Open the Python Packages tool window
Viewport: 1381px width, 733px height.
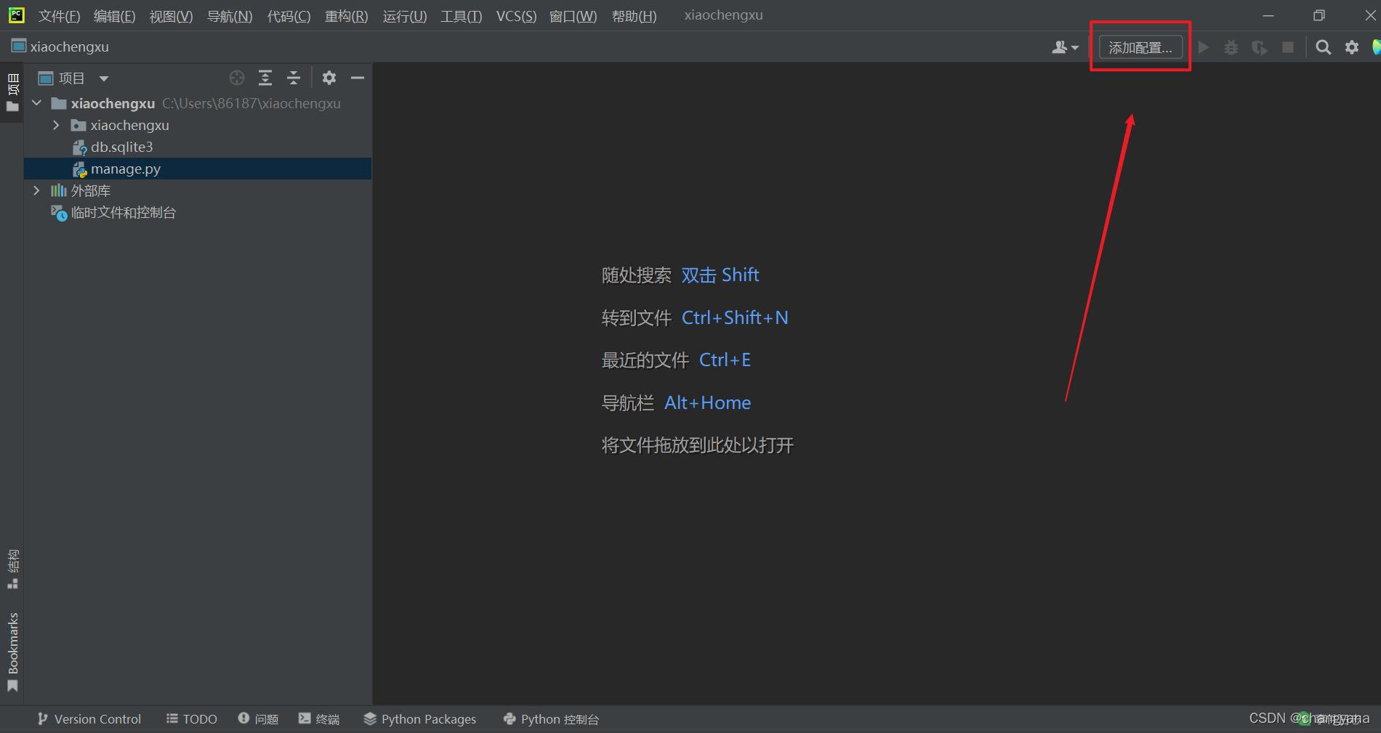[419, 718]
